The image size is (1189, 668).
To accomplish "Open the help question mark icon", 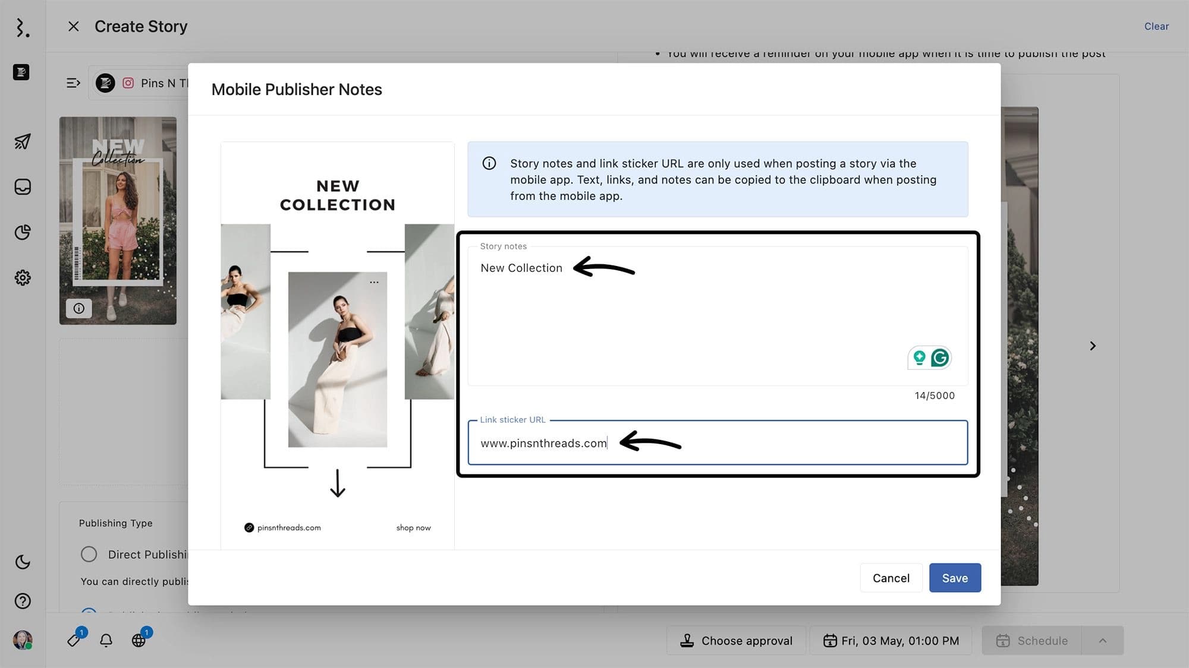I will (23, 601).
